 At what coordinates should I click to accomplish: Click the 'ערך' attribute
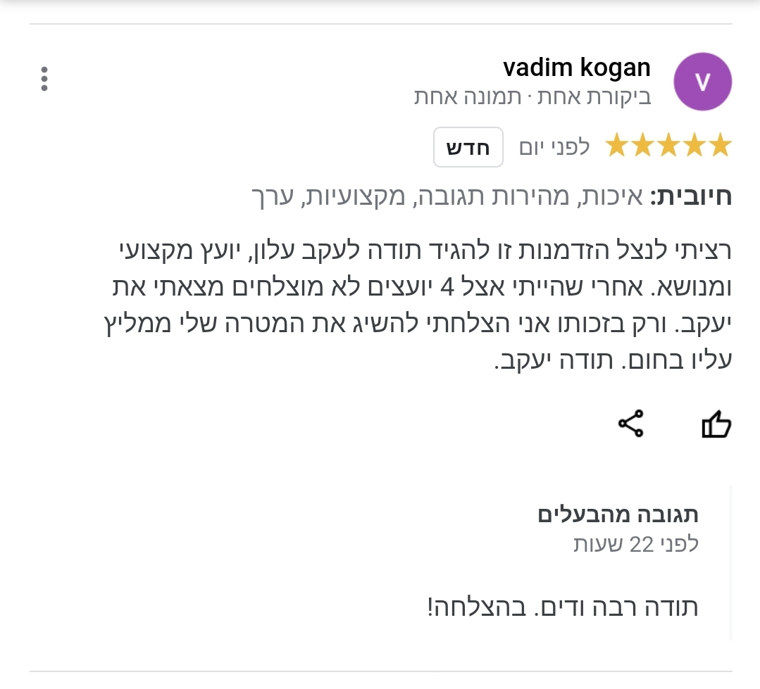270,196
